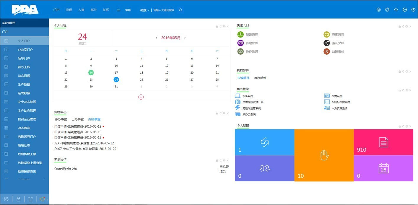
Task: Click the power logout icon in header
Action: [413, 10]
